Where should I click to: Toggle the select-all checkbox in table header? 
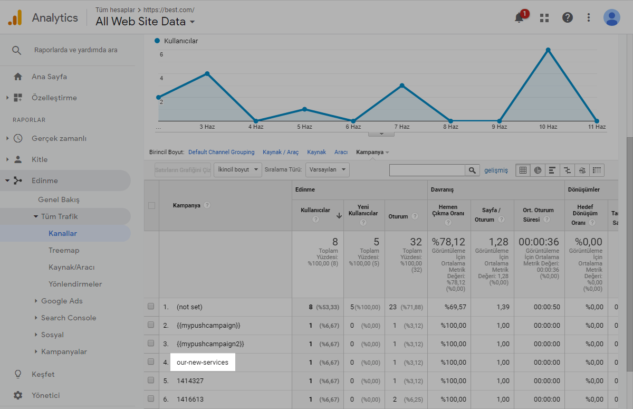151,205
